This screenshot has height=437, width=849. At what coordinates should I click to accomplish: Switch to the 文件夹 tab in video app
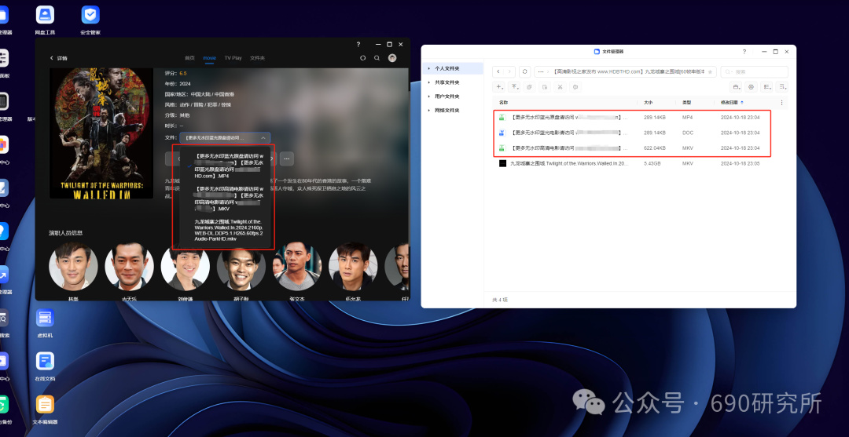pyautogui.click(x=257, y=58)
